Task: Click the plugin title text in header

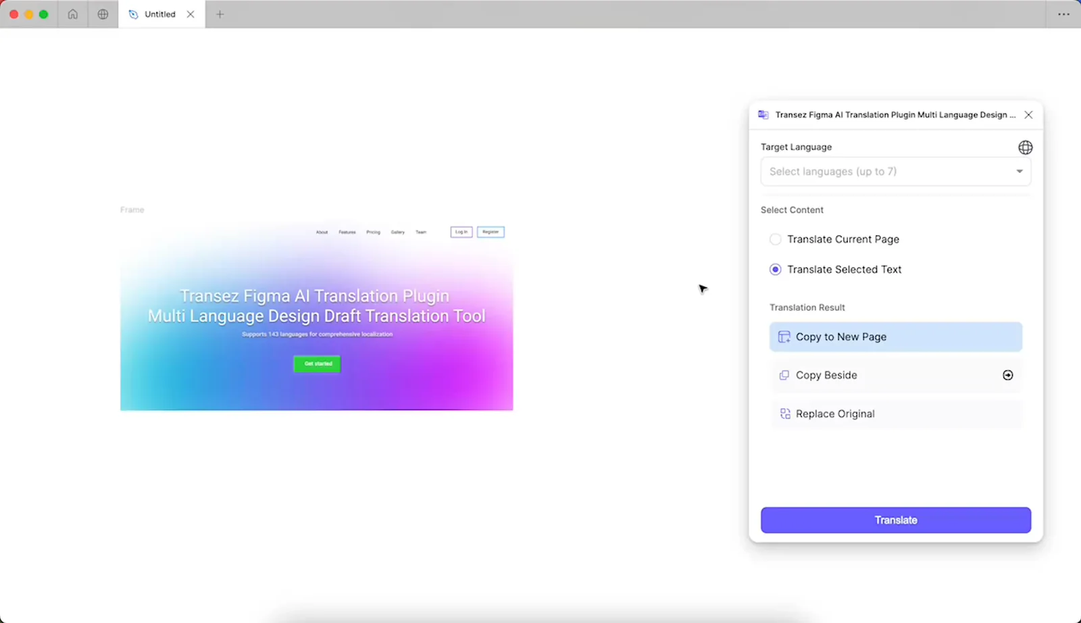Action: tap(895, 115)
